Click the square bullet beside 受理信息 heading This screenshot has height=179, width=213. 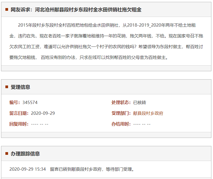(7, 87)
